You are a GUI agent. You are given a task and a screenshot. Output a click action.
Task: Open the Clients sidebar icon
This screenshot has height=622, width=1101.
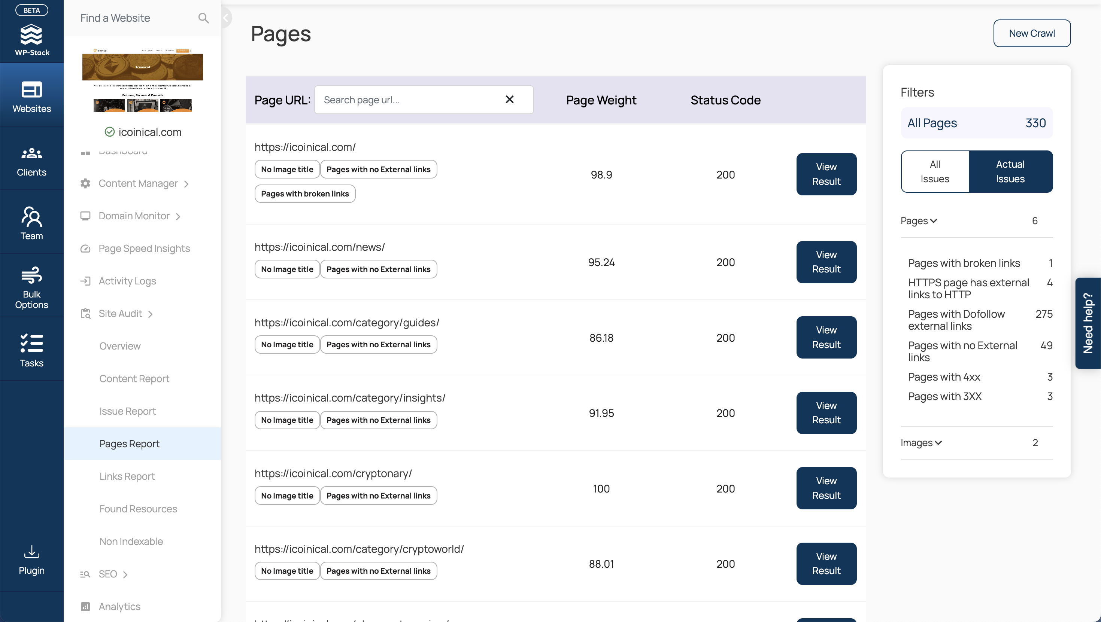pyautogui.click(x=31, y=153)
